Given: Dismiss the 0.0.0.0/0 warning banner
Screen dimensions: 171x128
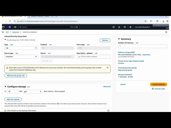Looking at the screenshot, I should [x=107, y=68].
